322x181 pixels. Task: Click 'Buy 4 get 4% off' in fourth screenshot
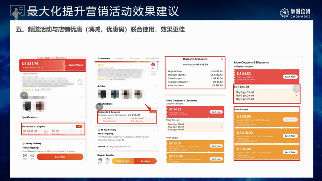(x=245, y=99)
